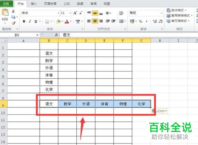Click the Cut scissors icon
This screenshot has height=145, width=198.
13,11
